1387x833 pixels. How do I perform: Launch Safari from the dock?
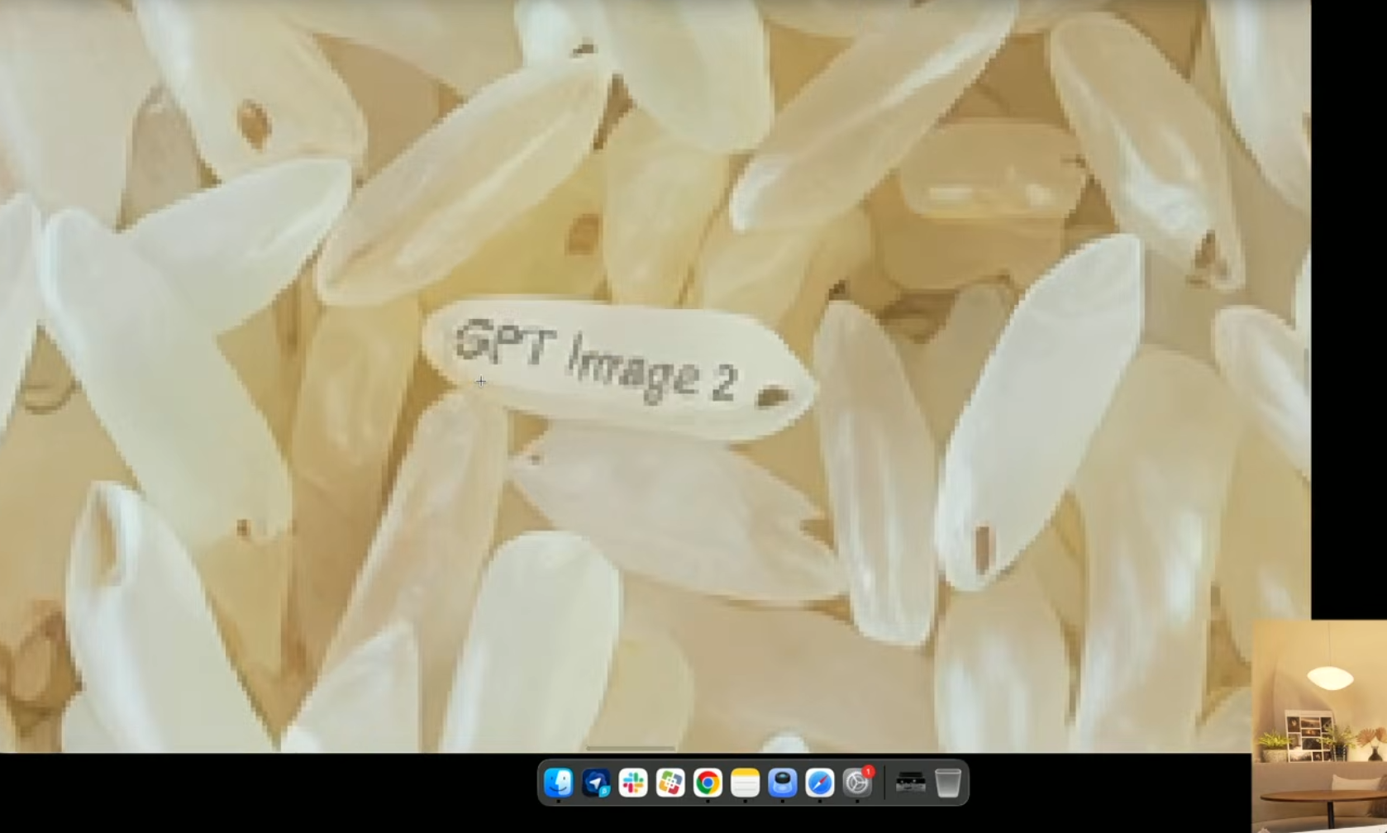pos(819,782)
